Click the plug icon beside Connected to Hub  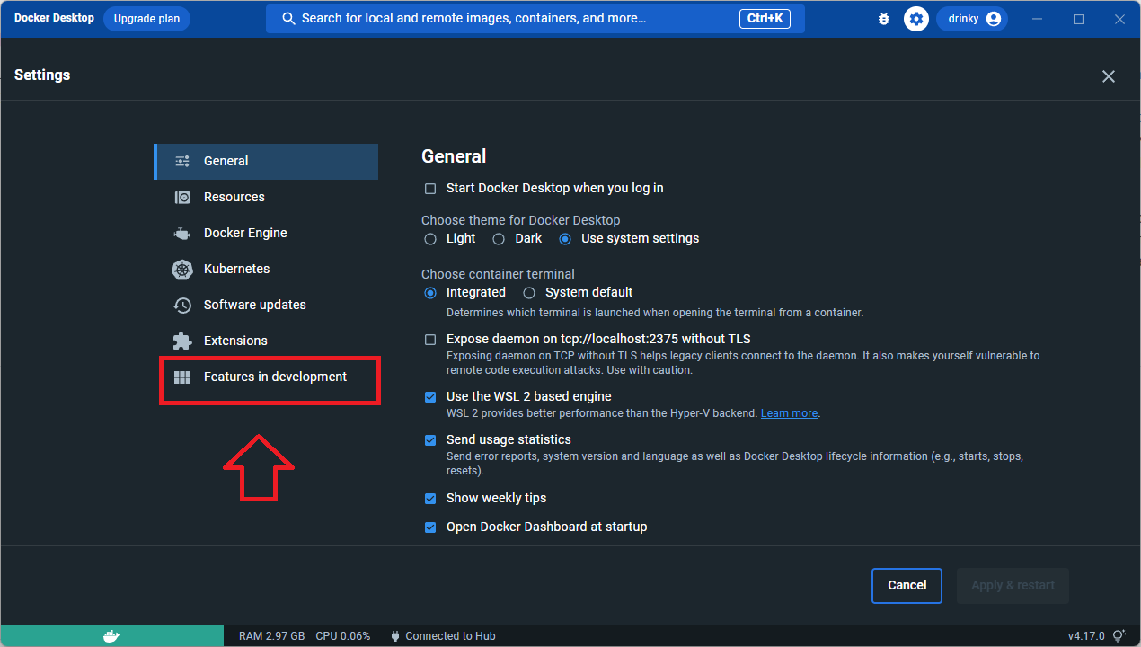(394, 636)
